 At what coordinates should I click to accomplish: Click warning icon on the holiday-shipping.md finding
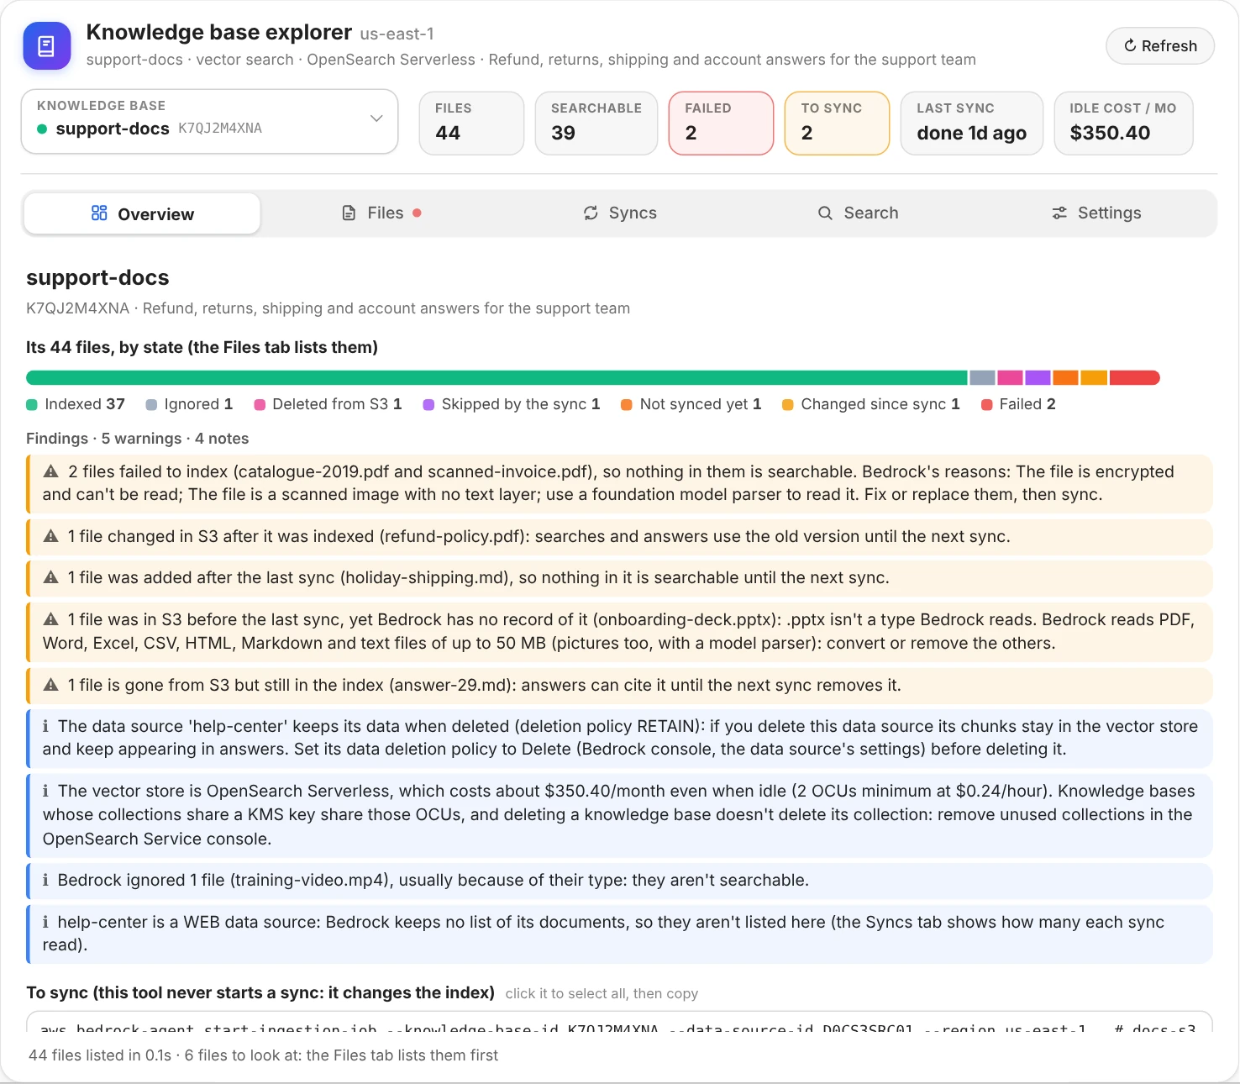coord(51,577)
